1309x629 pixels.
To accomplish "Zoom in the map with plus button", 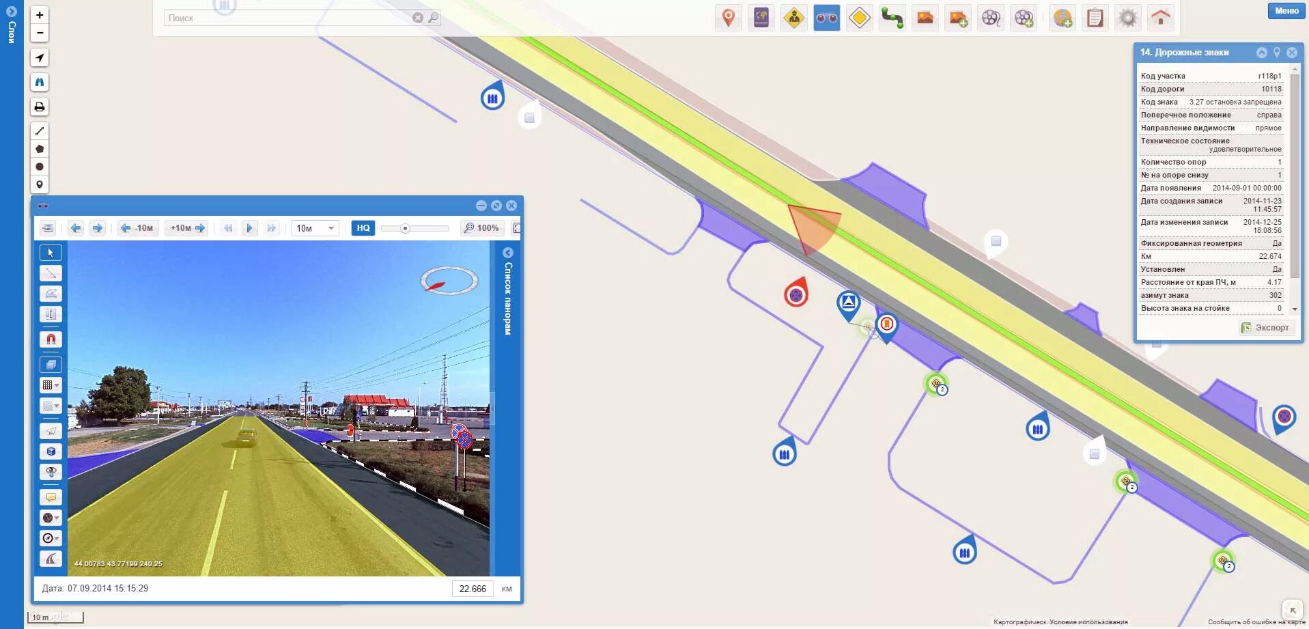I will pyautogui.click(x=40, y=14).
